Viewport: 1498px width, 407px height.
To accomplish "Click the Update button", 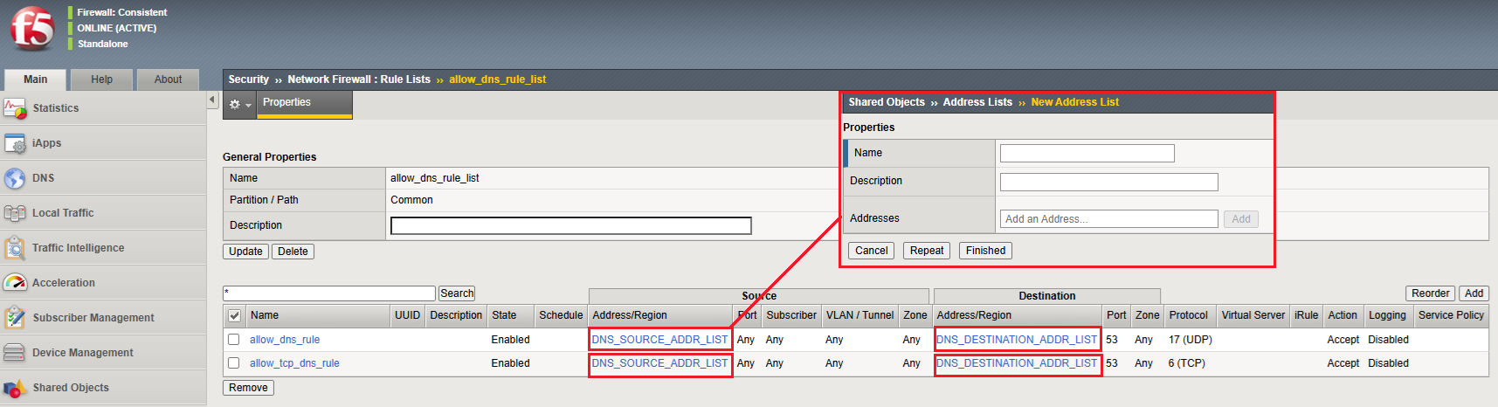I will click(x=246, y=252).
